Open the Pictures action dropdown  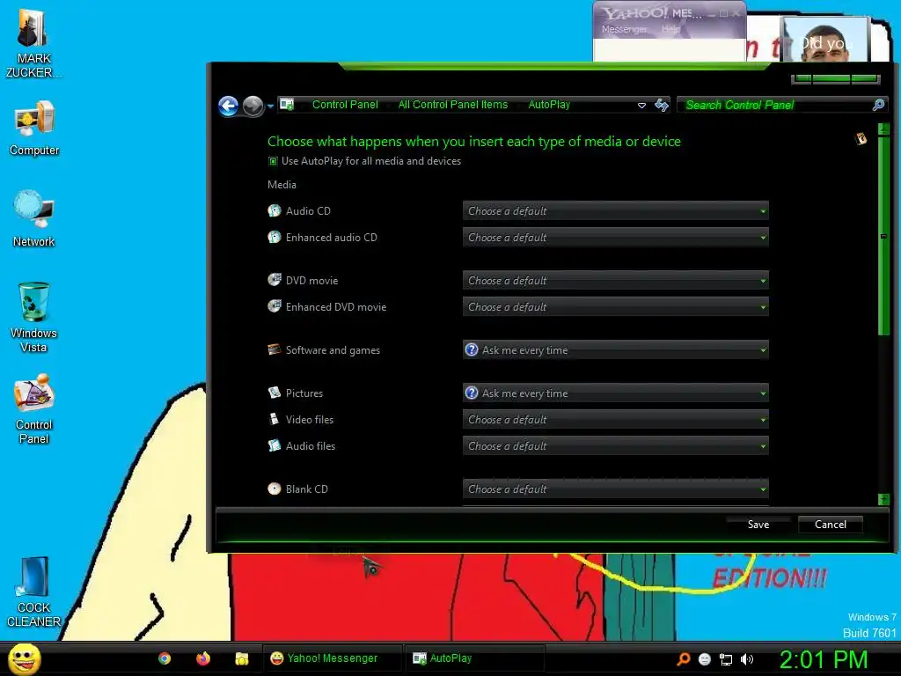point(615,393)
